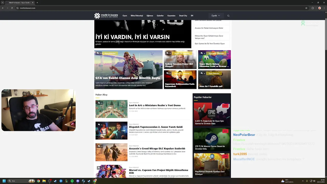Viewport: 327px width, 184px height.
Task: Show hidden system tray icons
Action: click(303, 181)
